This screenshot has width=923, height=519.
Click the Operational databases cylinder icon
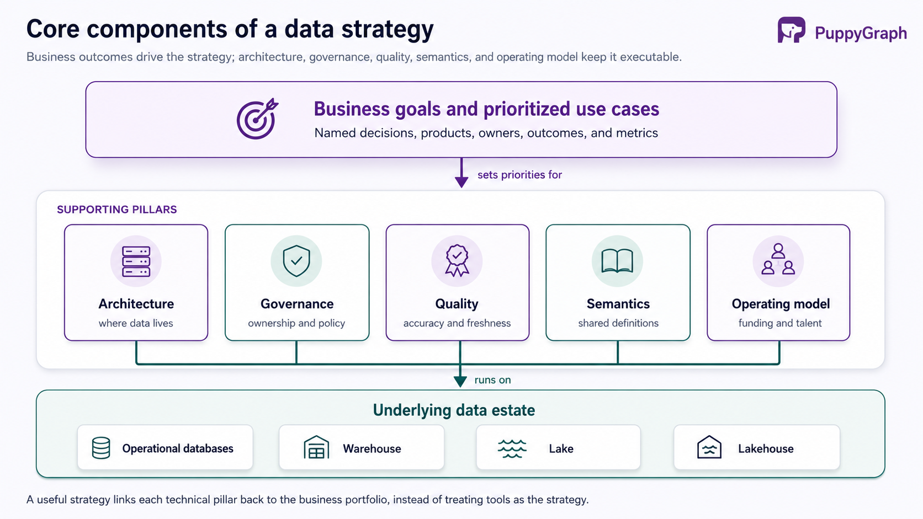[101, 448]
